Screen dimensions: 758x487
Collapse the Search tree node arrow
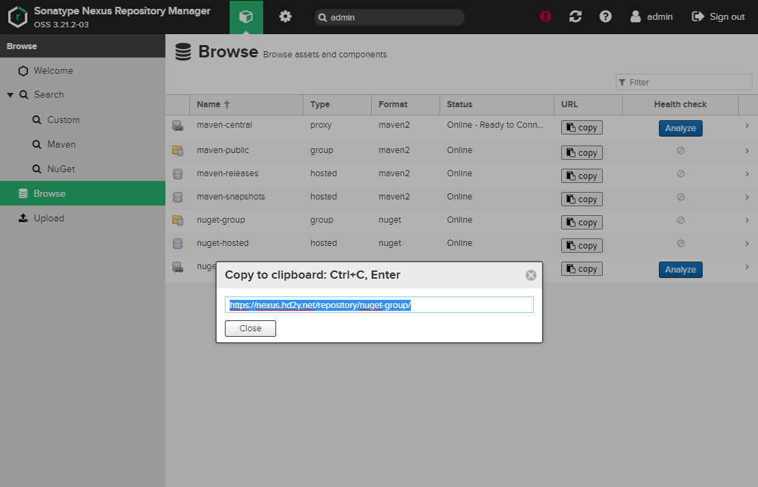click(10, 95)
